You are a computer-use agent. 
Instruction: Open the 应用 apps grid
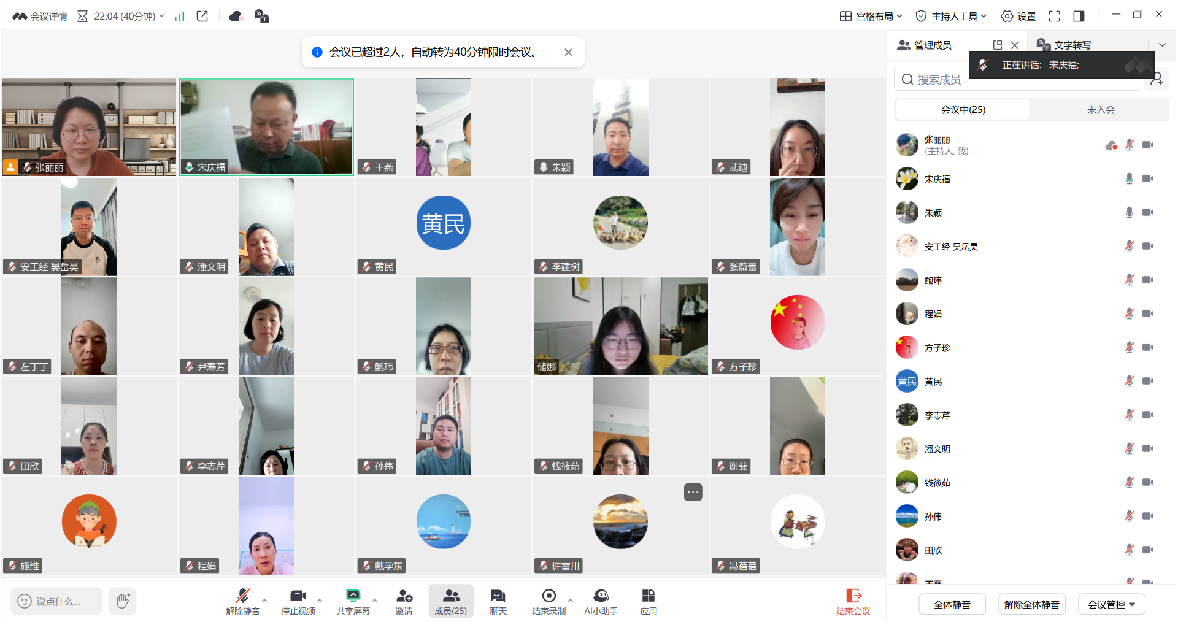[x=648, y=601]
